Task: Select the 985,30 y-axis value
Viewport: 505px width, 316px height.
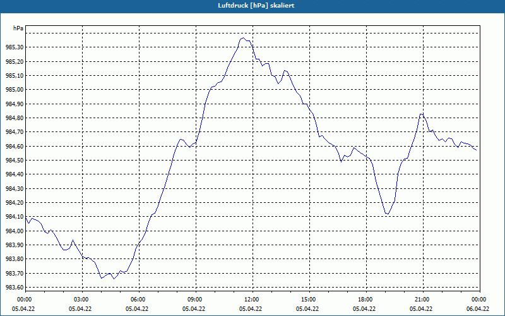Action: click(x=15, y=47)
